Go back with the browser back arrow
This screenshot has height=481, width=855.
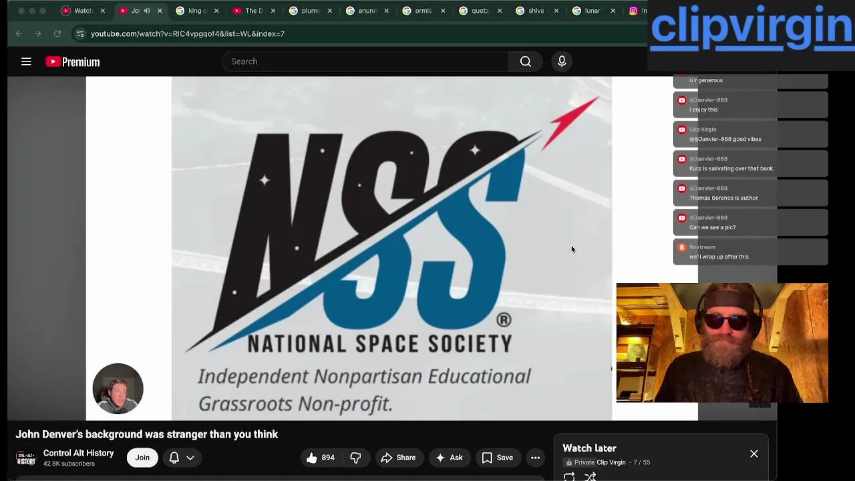pos(19,33)
